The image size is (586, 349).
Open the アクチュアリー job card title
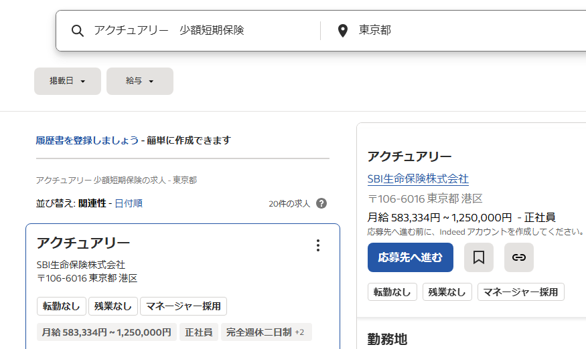tap(83, 243)
